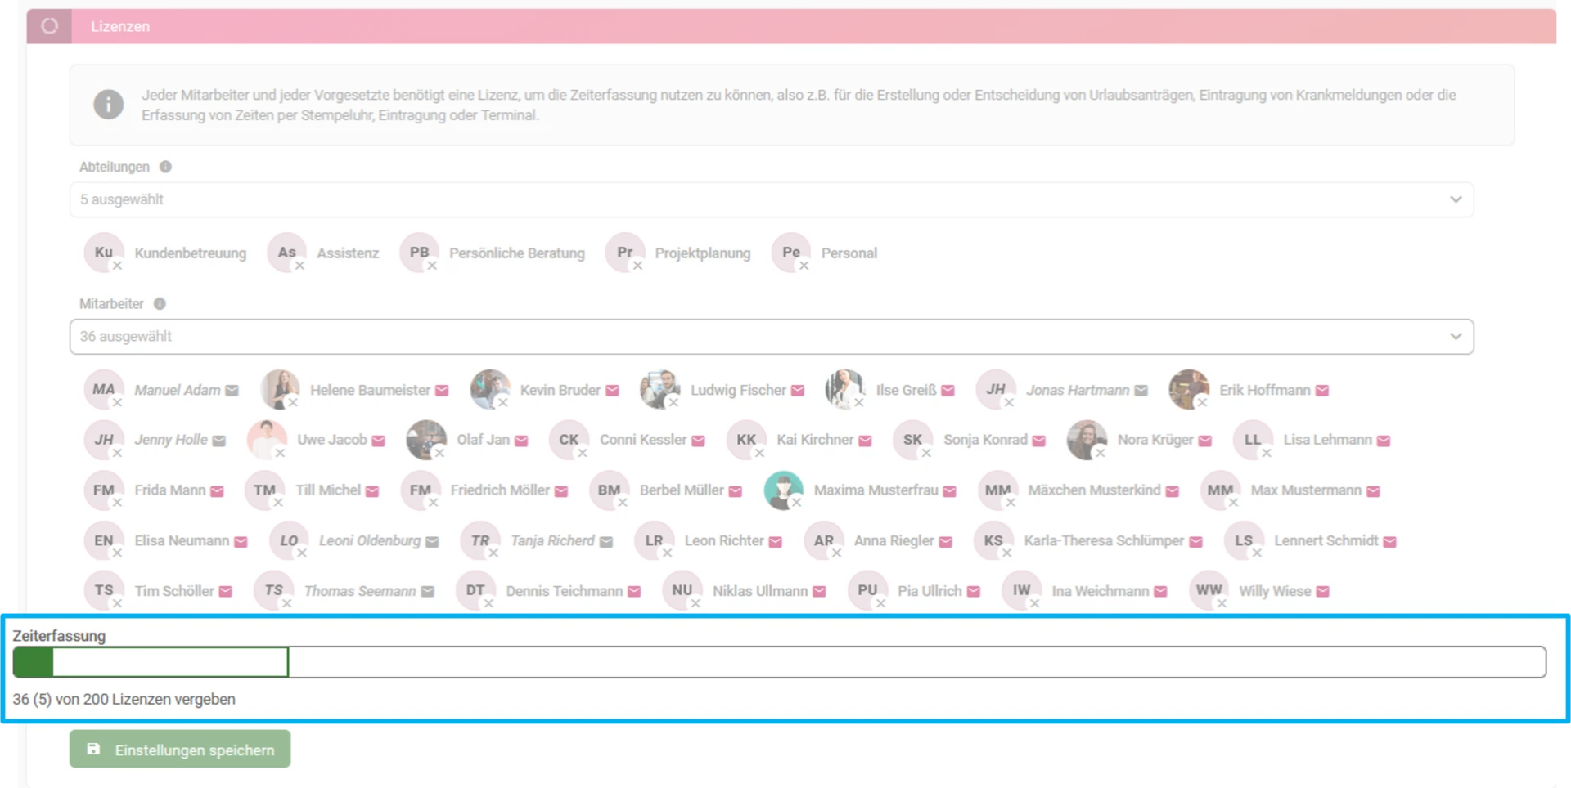Remove Tanja Richerd from selected employees
Viewport: 1571px width, 788px height.
coord(494,553)
